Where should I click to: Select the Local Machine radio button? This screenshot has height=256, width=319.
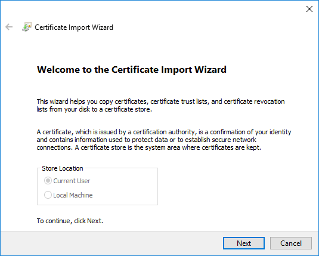tap(48, 195)
